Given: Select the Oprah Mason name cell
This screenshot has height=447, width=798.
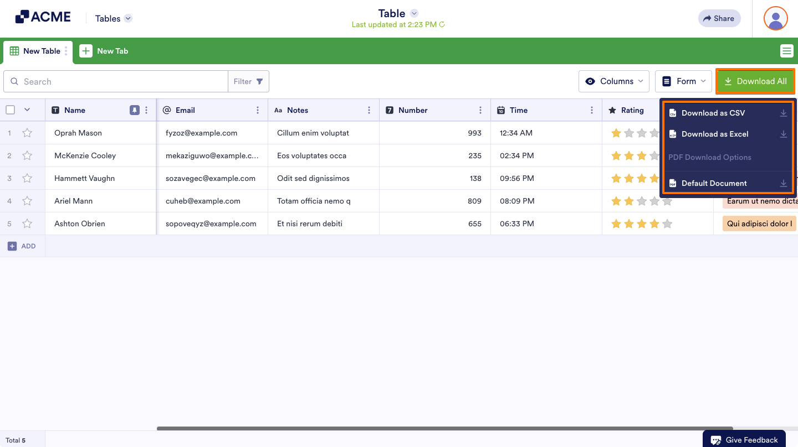Looking at the screenshot, I should pos(101,133).
